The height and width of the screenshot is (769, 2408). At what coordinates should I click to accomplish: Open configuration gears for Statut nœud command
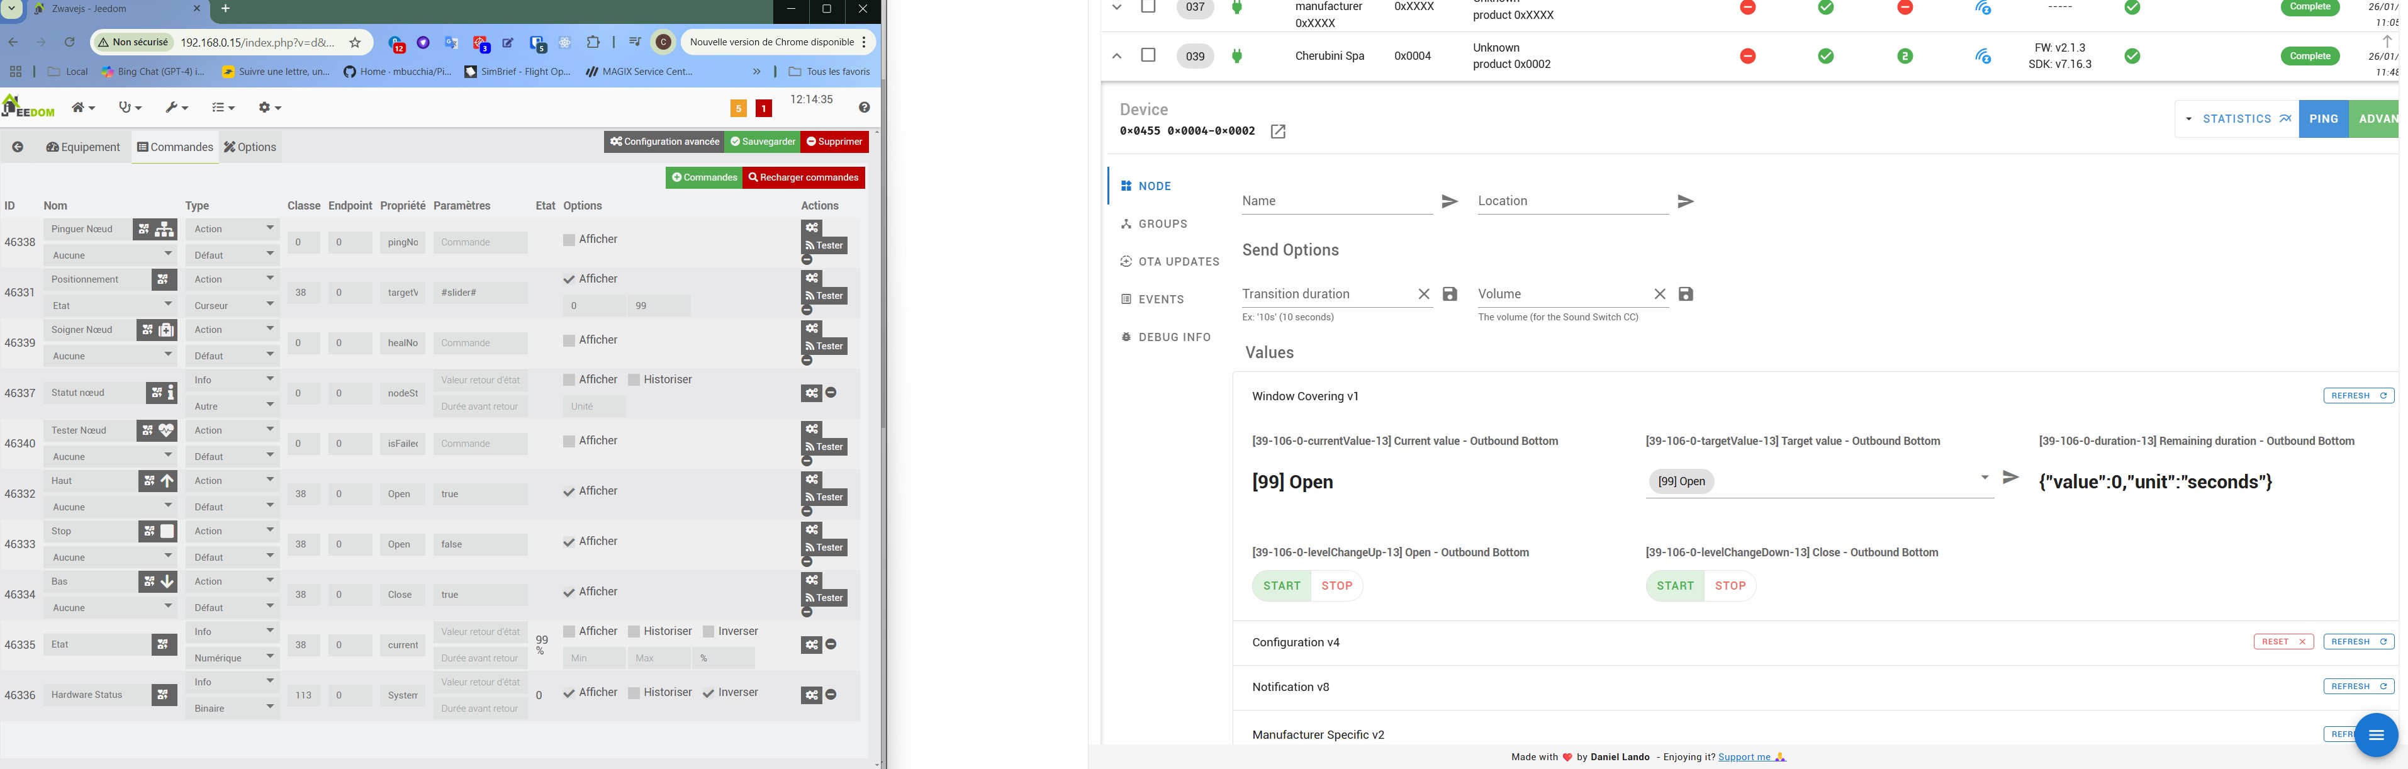(x=812, y=393)
